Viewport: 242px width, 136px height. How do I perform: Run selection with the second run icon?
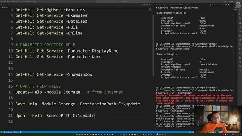144,5
